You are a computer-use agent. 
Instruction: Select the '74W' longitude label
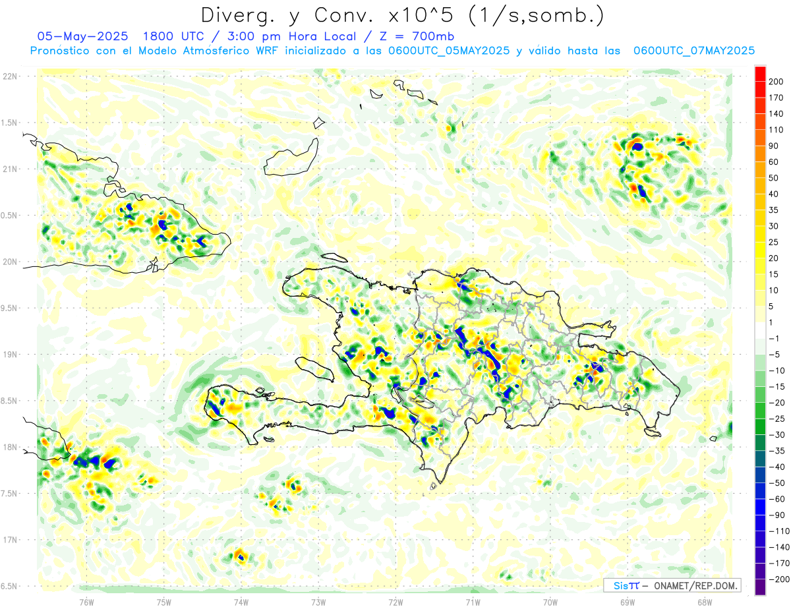pos(241,602)
